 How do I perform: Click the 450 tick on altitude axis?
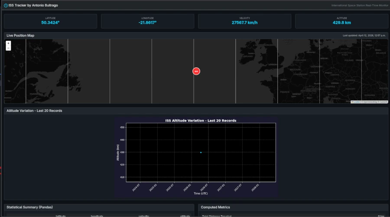coord(122,127)
